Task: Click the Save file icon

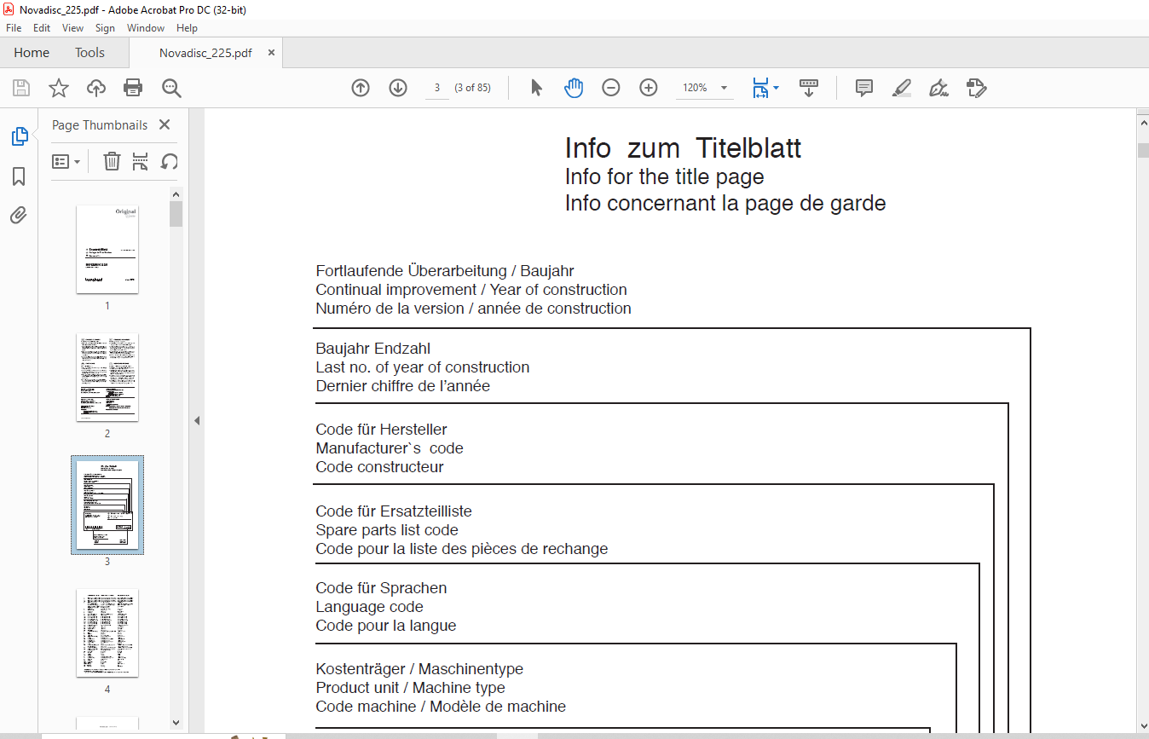Action: tap(21, 88)
